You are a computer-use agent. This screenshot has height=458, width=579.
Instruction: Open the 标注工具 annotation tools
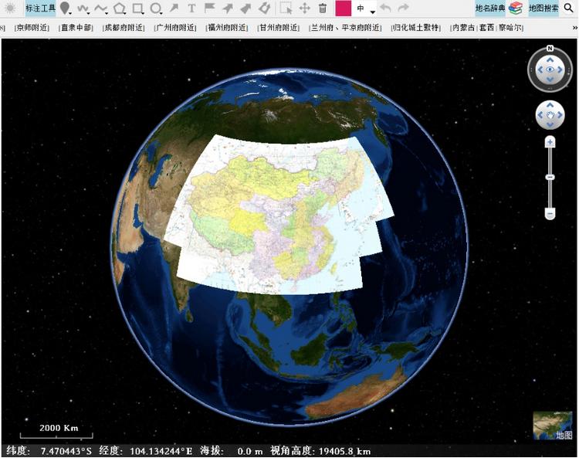click(x=40, y=8)
